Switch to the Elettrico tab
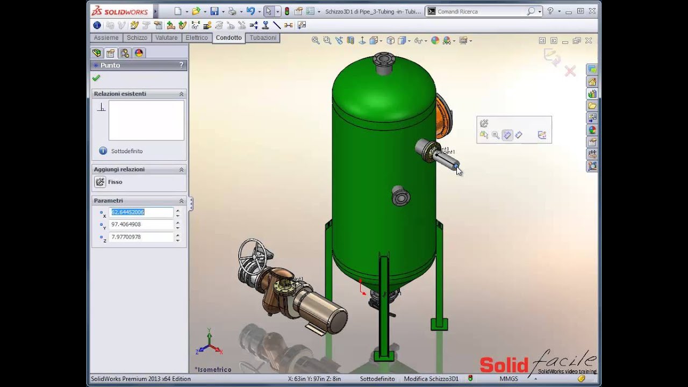Viewport: 688px width, 387px height. click(x=197, y=38)
